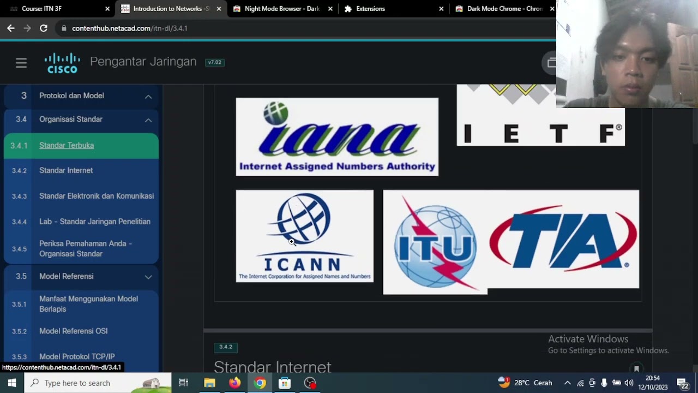Collapse the Organisasi Standar section
Viewport: 698px width, 393px height.
coord(148,120)
